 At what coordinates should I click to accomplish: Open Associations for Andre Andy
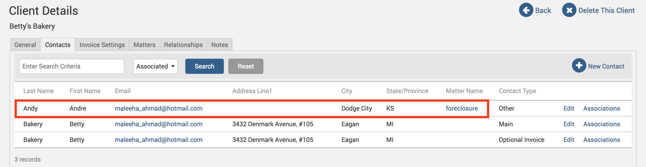coord(602,108)
